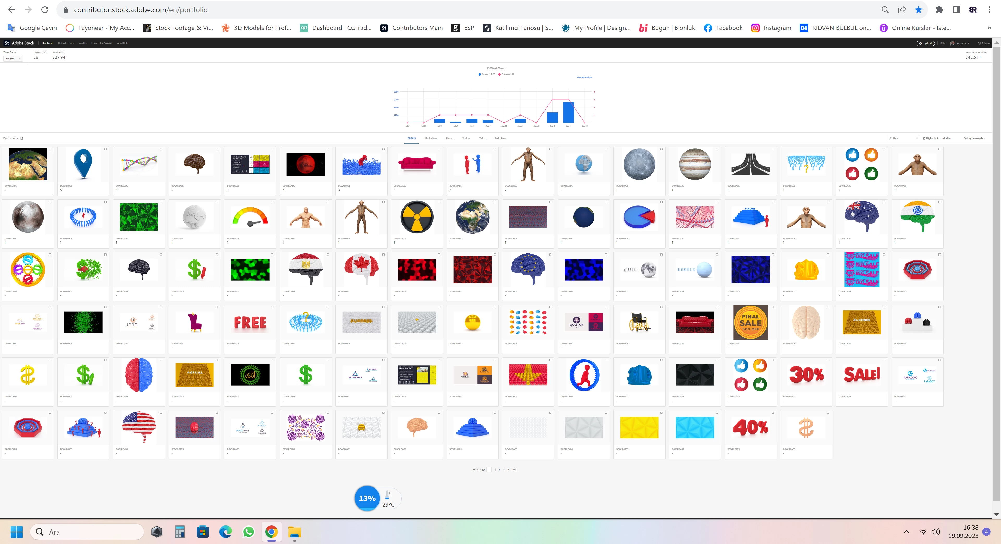
Task: Open the Uploaded Files menu item
Action: (x=66, y=43)
